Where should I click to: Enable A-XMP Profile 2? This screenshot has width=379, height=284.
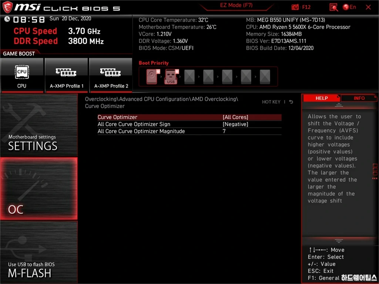[111, 75]
